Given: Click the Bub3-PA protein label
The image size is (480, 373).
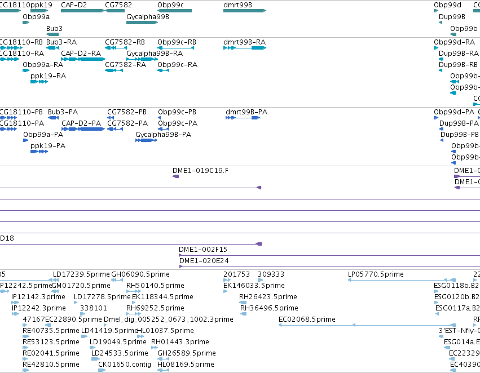Looking at the screenshot, I should pyautogui.click(x=63, y=112).
